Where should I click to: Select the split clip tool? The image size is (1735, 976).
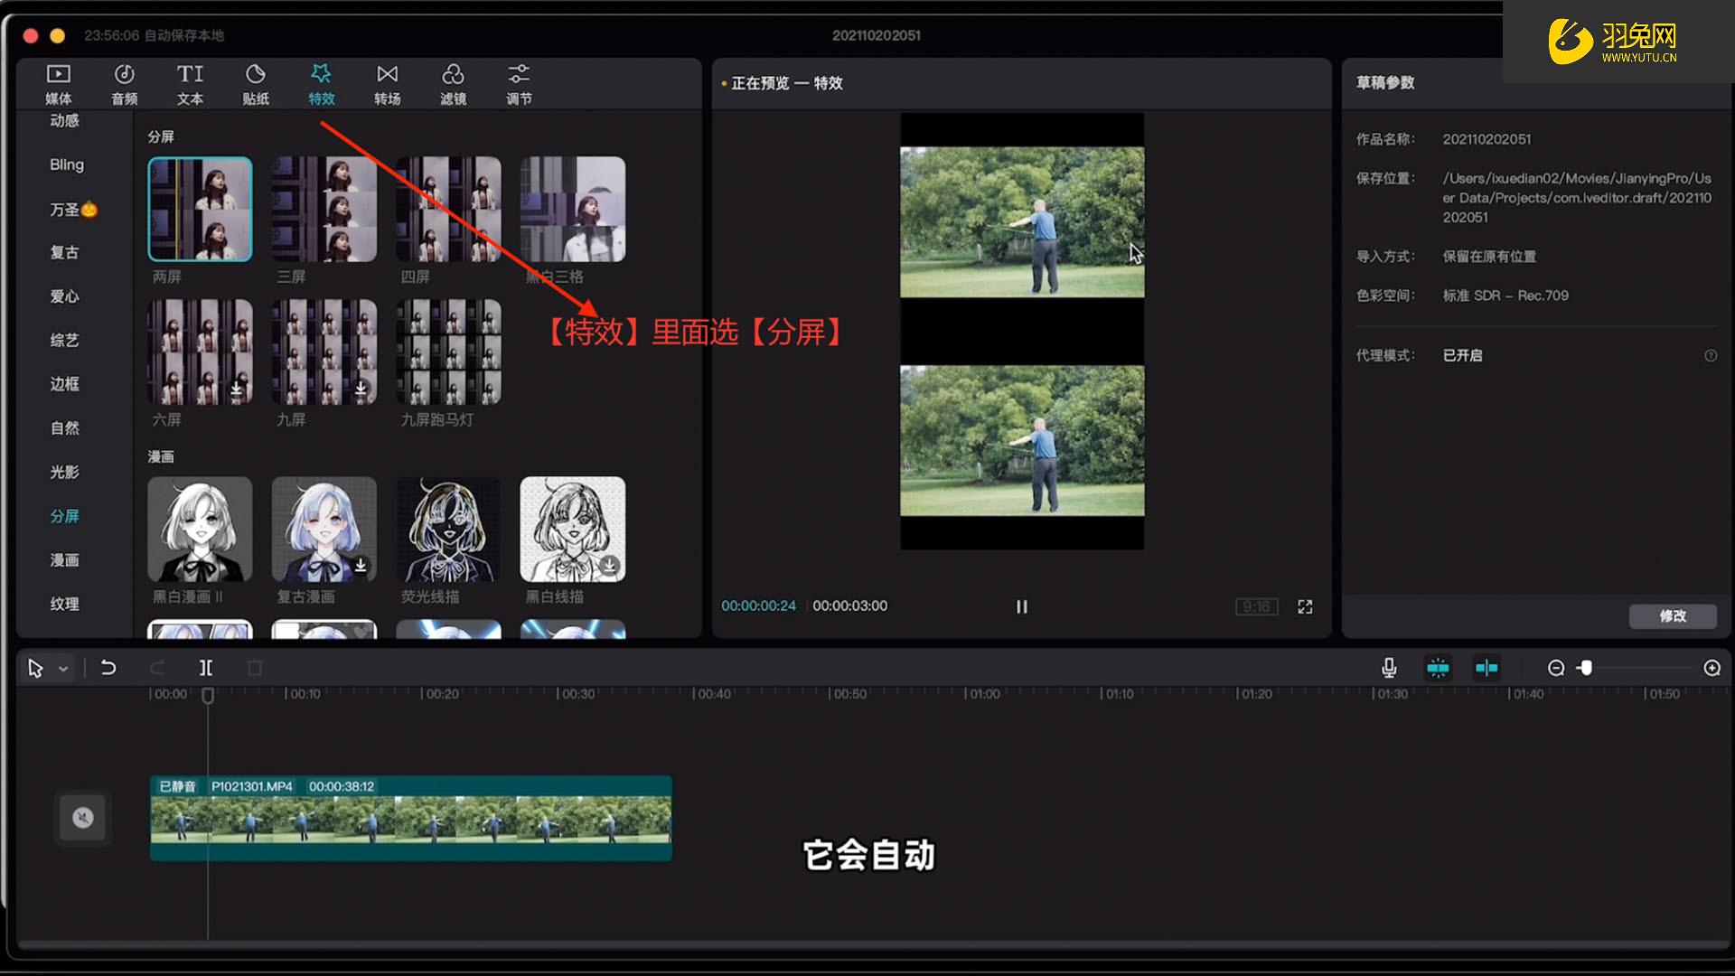(x=206, y=668)
